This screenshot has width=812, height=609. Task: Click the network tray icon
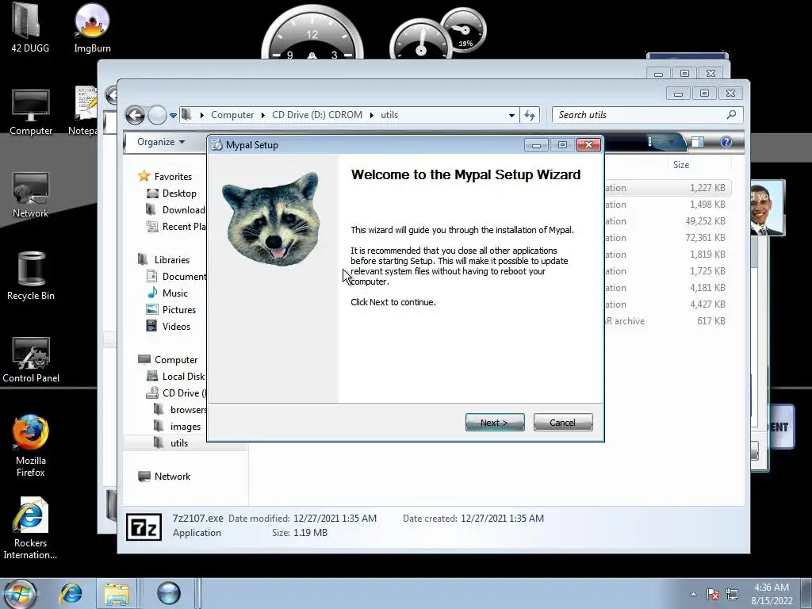732,594
